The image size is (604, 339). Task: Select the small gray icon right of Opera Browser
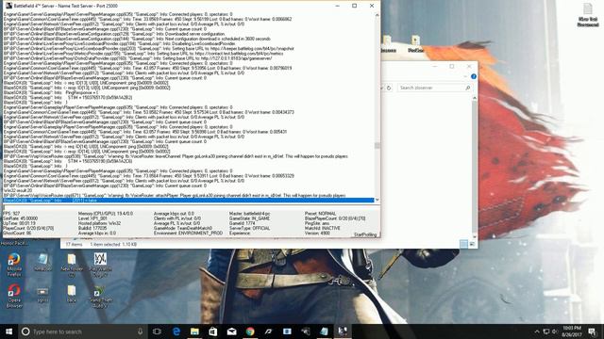click(42, 295)
